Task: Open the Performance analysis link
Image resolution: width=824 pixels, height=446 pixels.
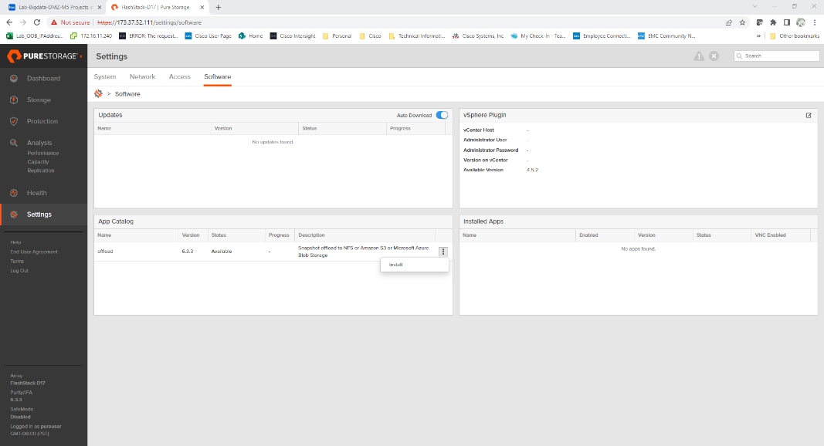Action: (43, 154)
